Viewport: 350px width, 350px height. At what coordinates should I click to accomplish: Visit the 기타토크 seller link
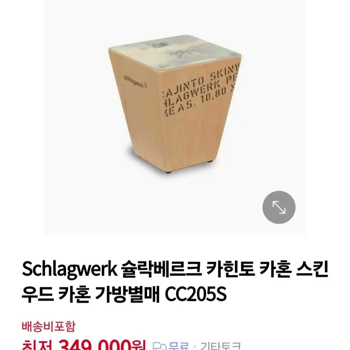coord(220,346)
